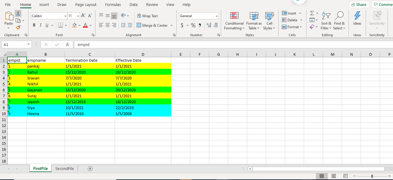This screenshot has width=393, height=180.
Task: Switch to the Formulas tab
Action: [x=113, y=4]
